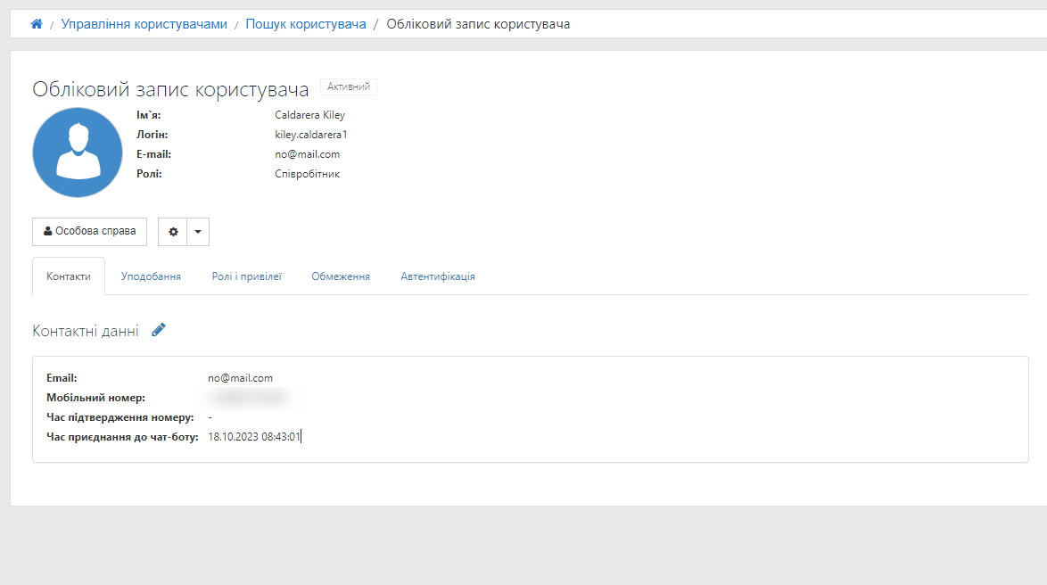Click Обліковий запис користувача page heading

[x=170, y=89]
